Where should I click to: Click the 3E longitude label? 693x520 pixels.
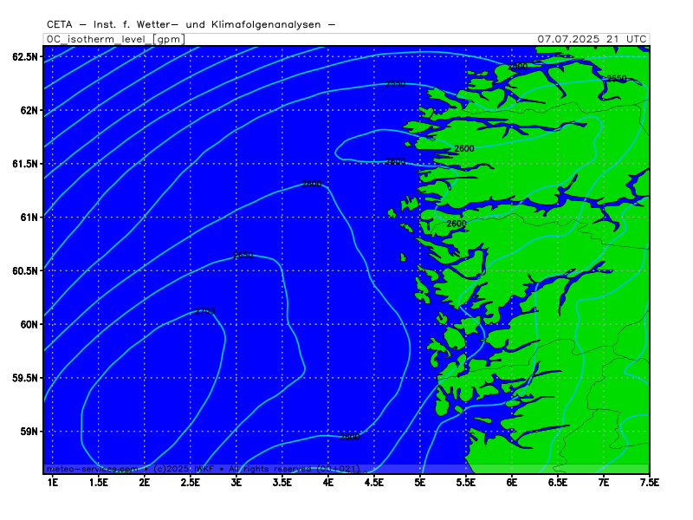236,483
